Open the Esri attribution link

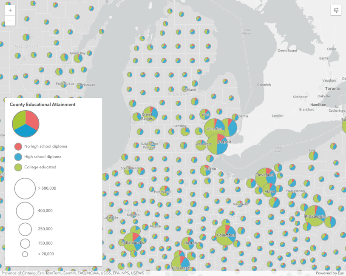(x=341, y=273)
